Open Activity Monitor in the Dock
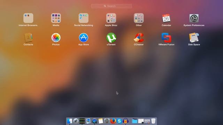Image resolution: width=223 pixels, height=125 pixels. 82,121
